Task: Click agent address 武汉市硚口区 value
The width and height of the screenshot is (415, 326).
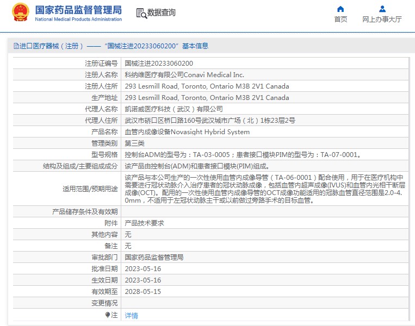Action: 210,120
